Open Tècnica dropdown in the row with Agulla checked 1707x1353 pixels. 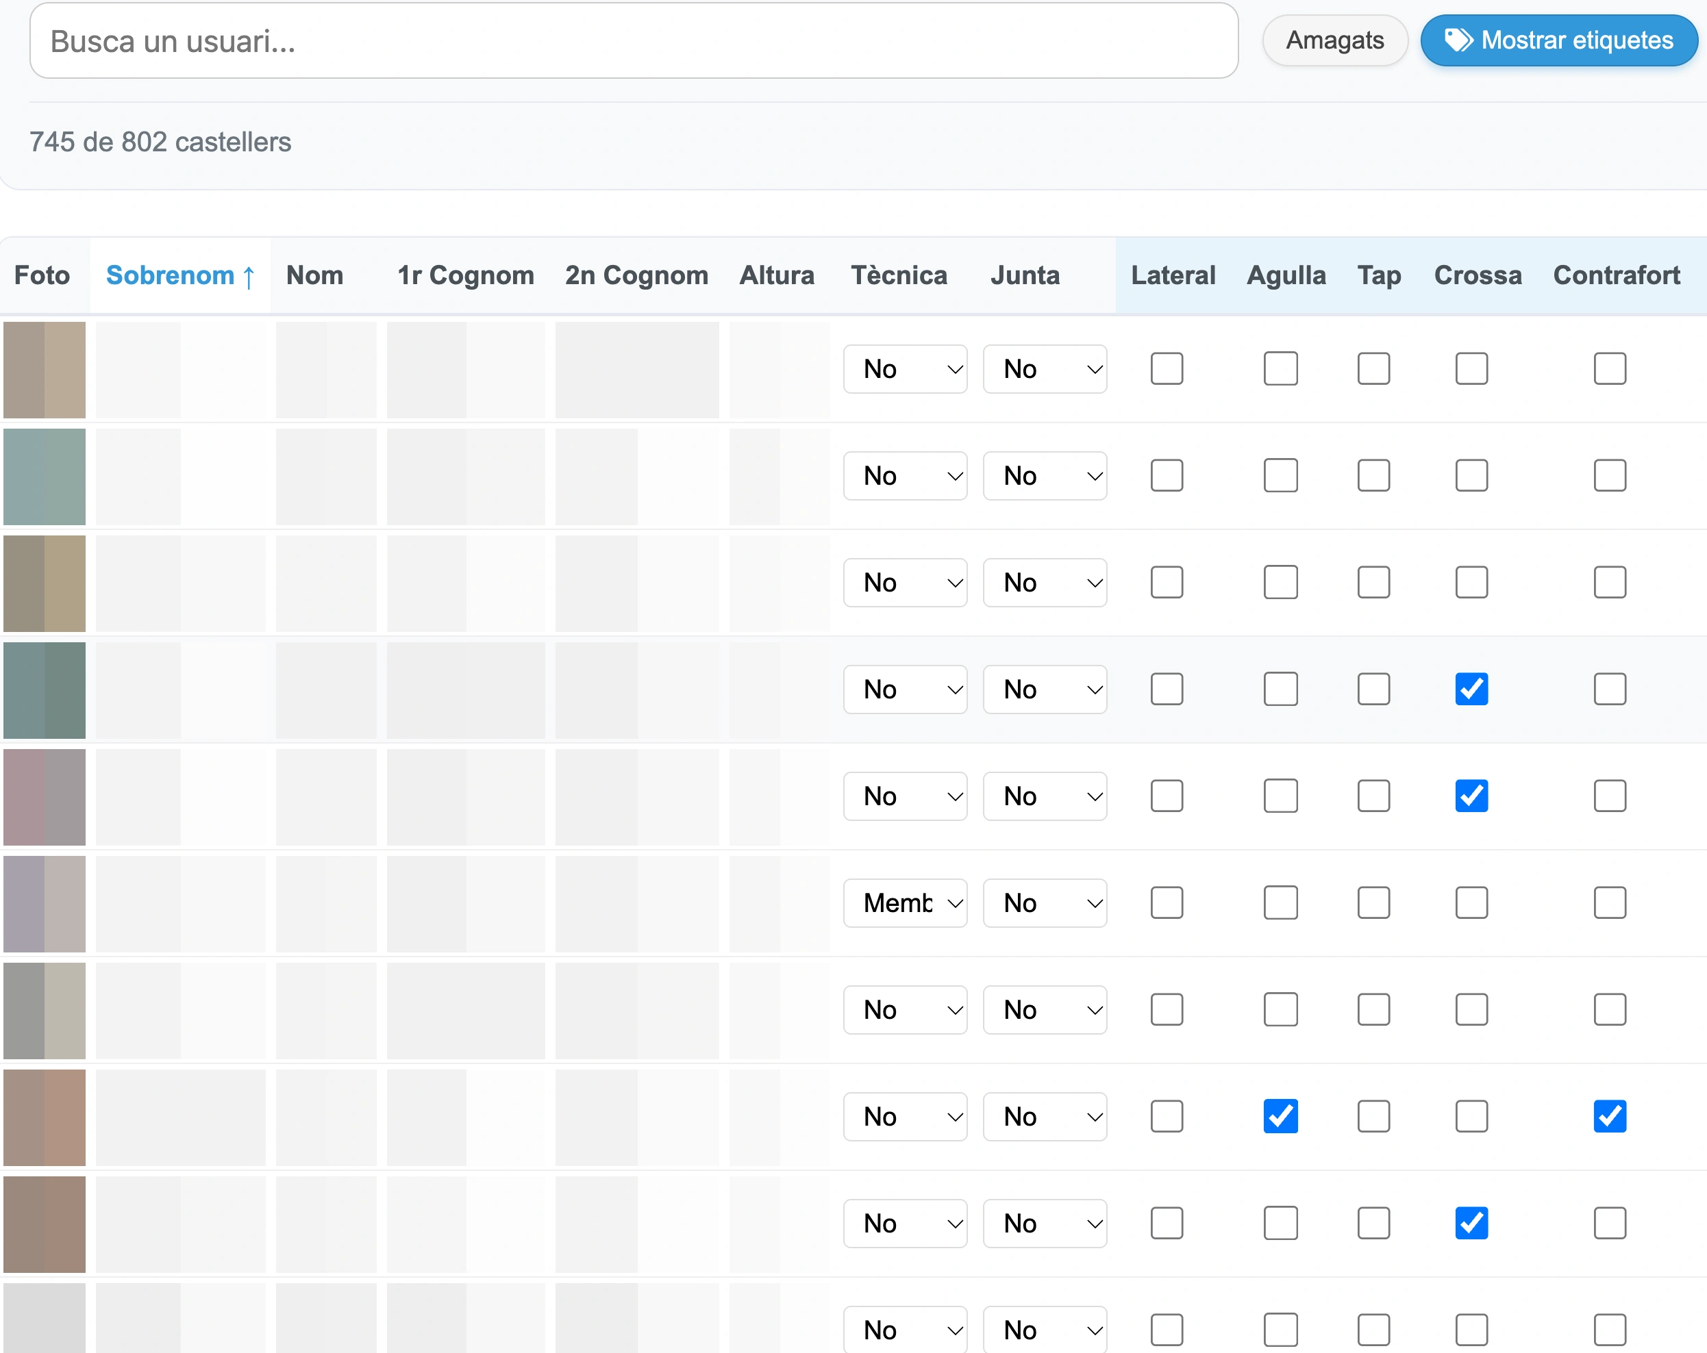click(x=905, y=1116)
